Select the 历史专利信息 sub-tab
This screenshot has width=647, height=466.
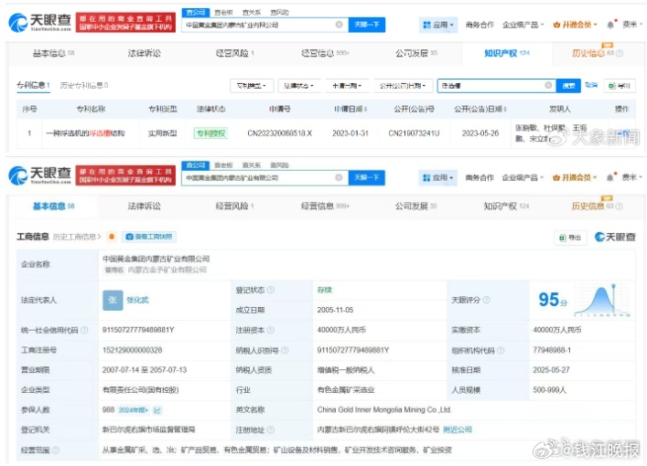click(84, 85)
